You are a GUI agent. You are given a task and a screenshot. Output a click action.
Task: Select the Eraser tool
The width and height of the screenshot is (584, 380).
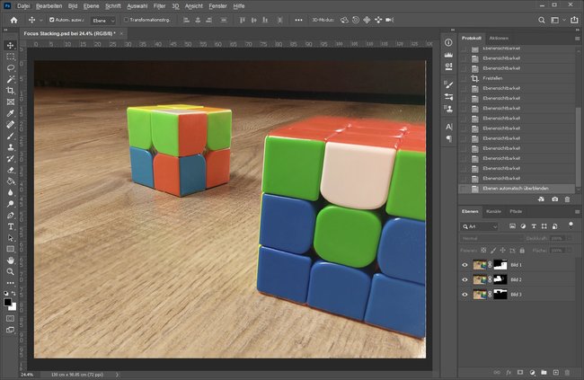pos(11,170)
